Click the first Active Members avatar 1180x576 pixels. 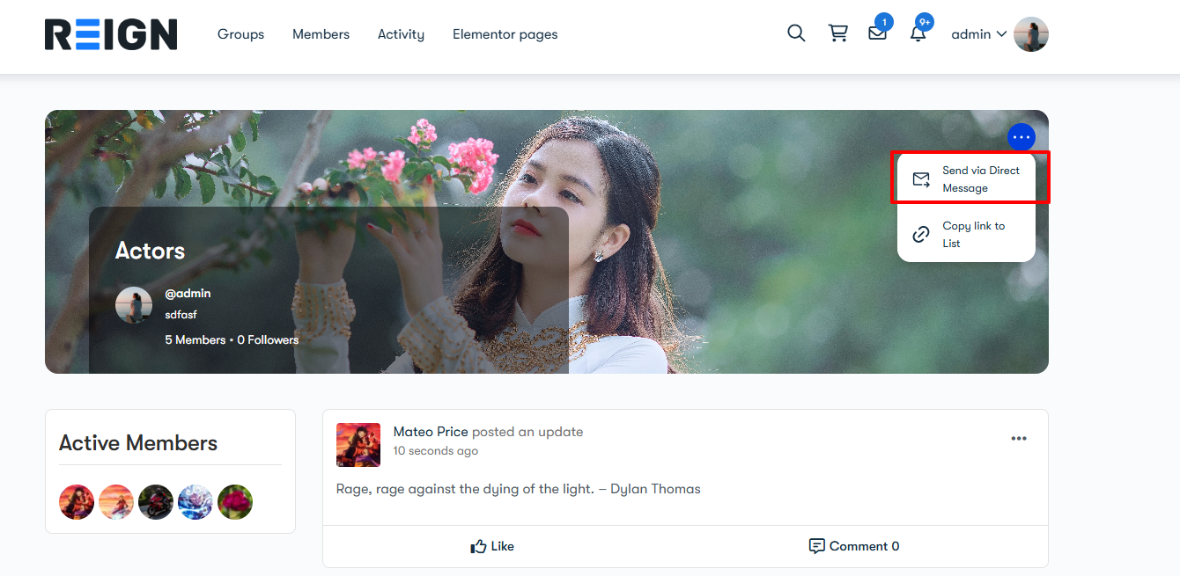tap(77, 502)
